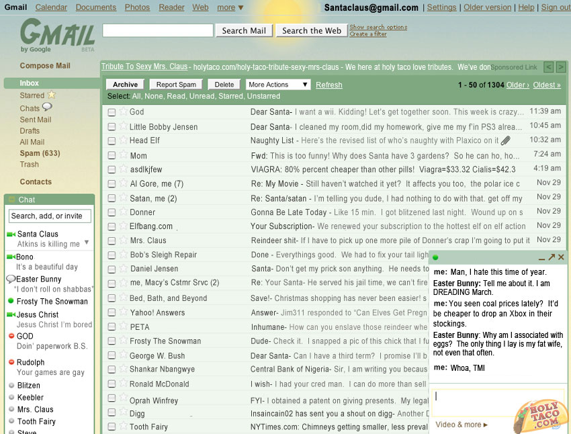Viewport: 571px width, 434px height.
Task: Click Rudolph's red busy status icon
Action: [11, 362]
